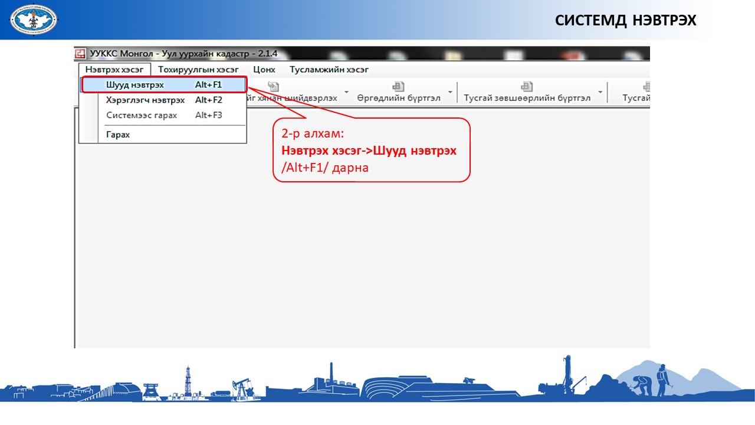Open the Тусламжийн хэсэг menu
Viewport: 755px width, 425px height.
point(329,70)
